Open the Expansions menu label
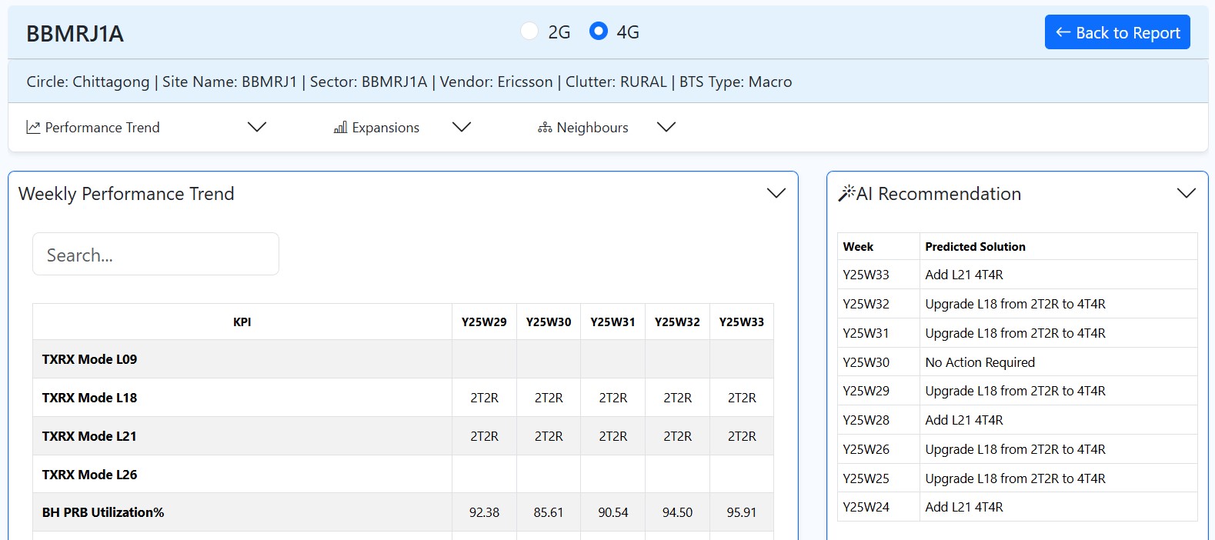This screenshot has height=540, width=1215. (x=386, y=128)
